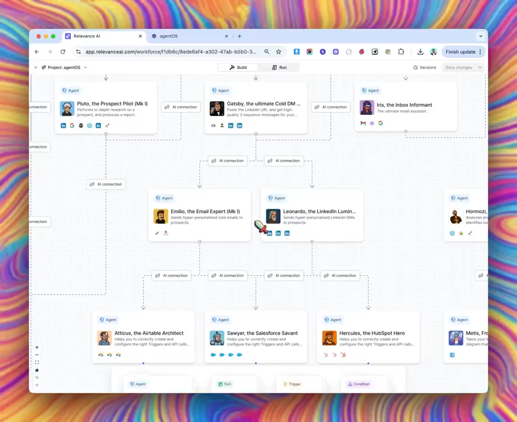The image size is (517, 422).
Task: Click AI connection above Emilio card
Action: (x=227, y=161)
